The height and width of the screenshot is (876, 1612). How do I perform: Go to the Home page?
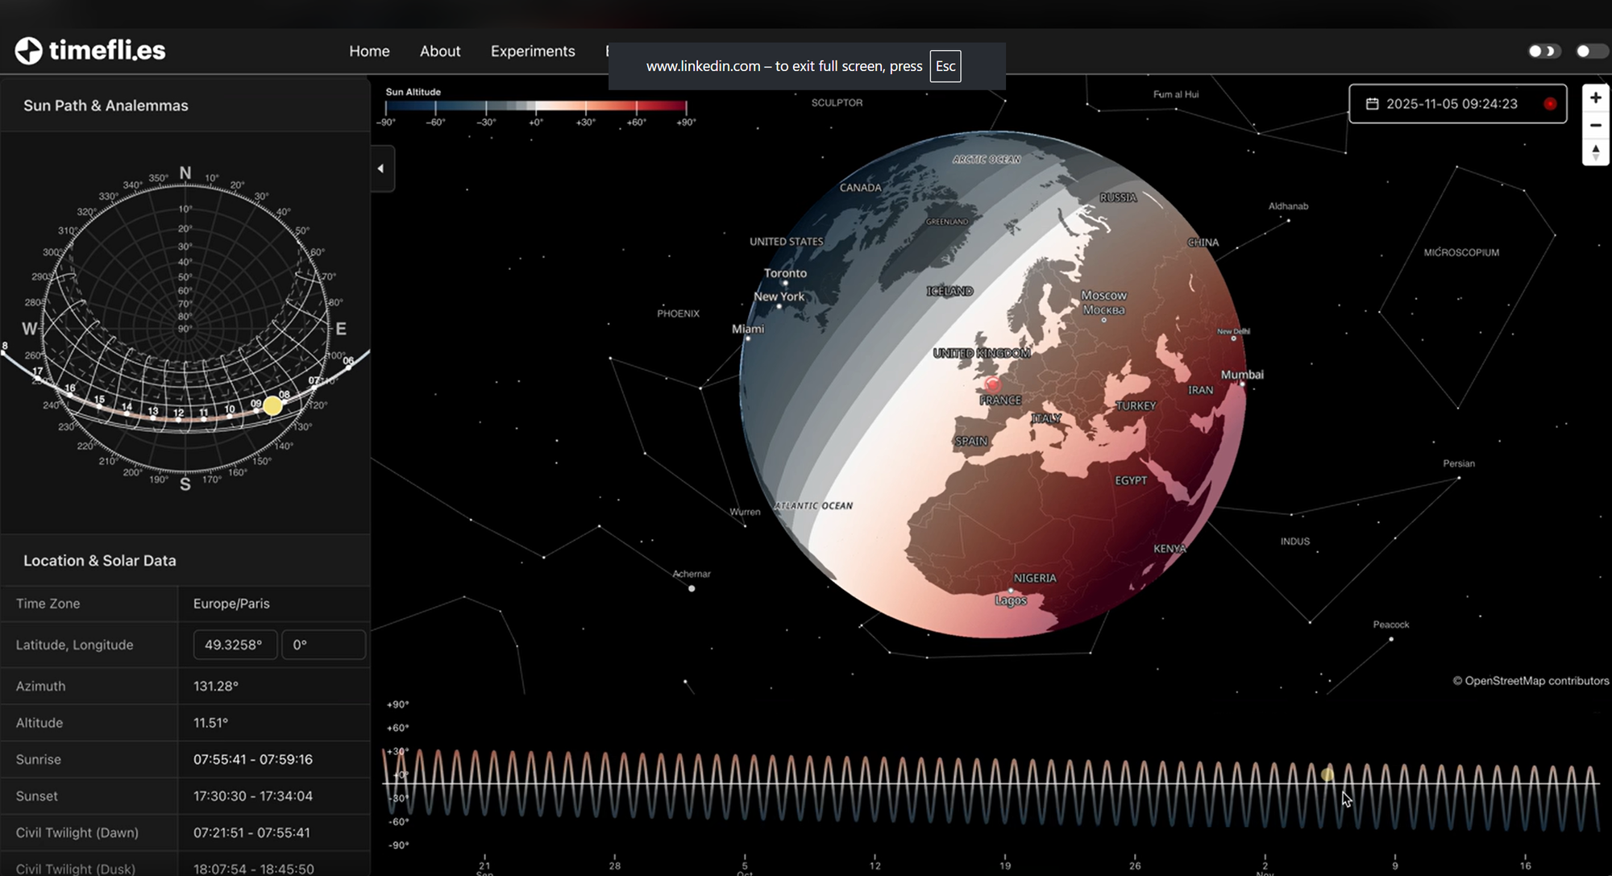click(x=369, y=52)
